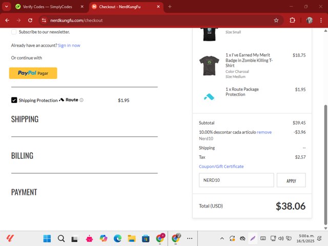This screenshot has height=246, width=328.
Task: Pay with the PayPal Pagar button
Action: (x=33, y=73)
